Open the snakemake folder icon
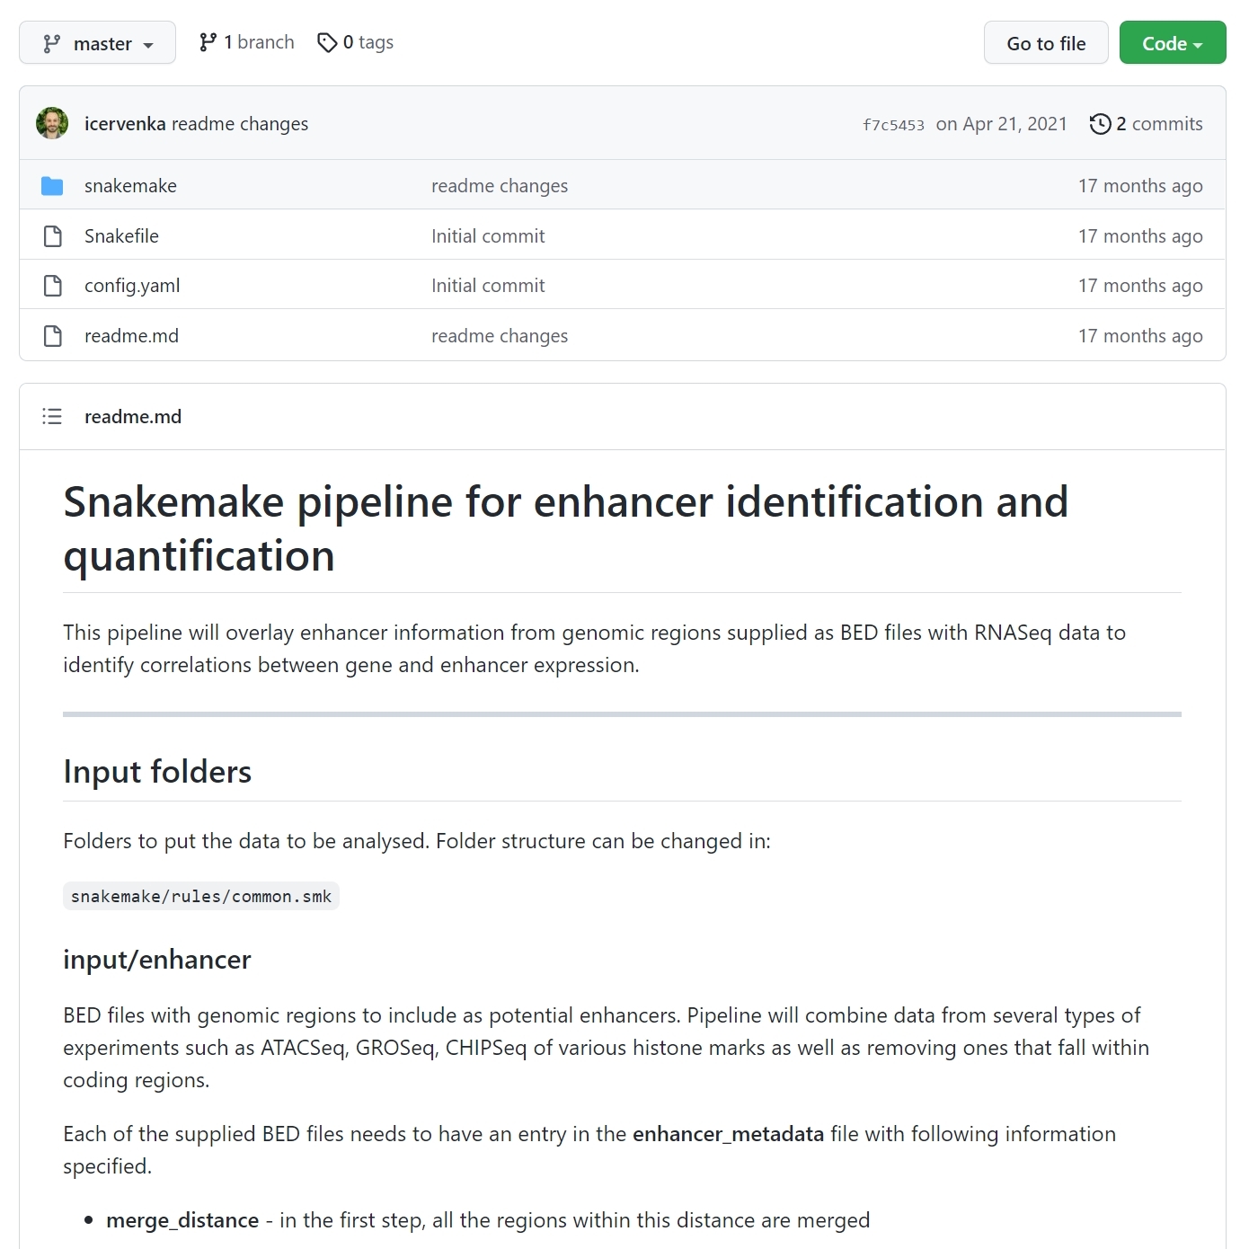Screen dimensions: 1249x1249 [x=52, y=186]
